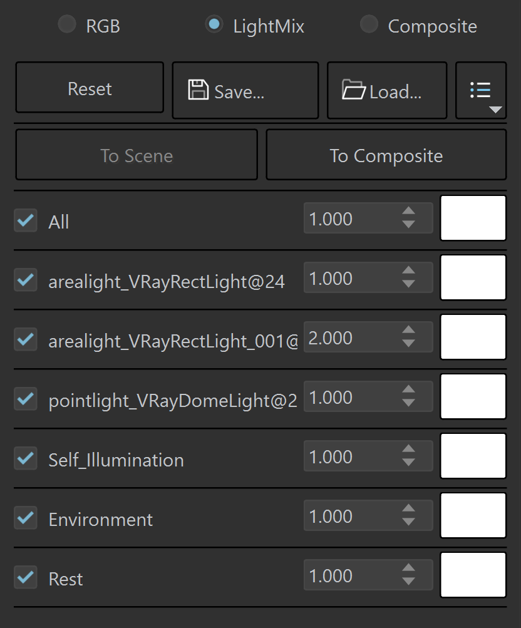Expand the dropdown arrow beside list icon
The width and height of the screenshot is (521, 628).
point(496,110)
